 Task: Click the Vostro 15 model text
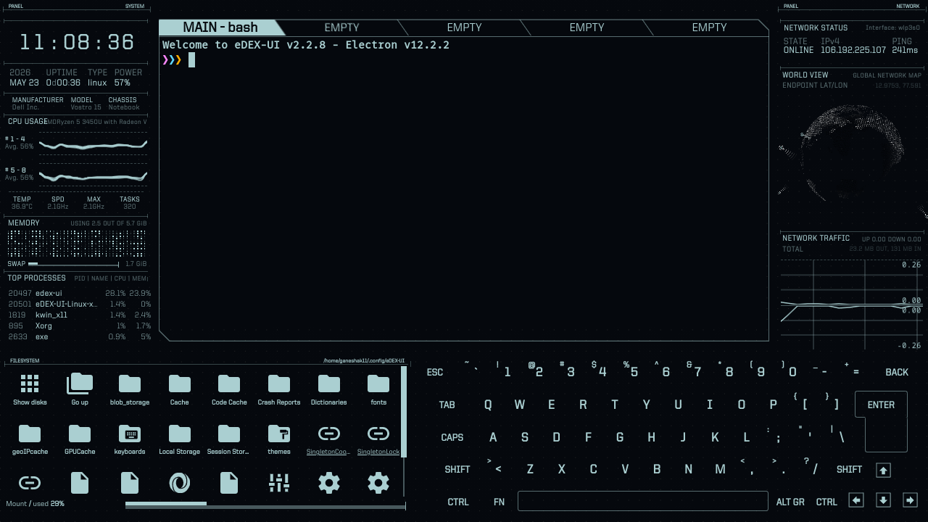pos(86,107)
